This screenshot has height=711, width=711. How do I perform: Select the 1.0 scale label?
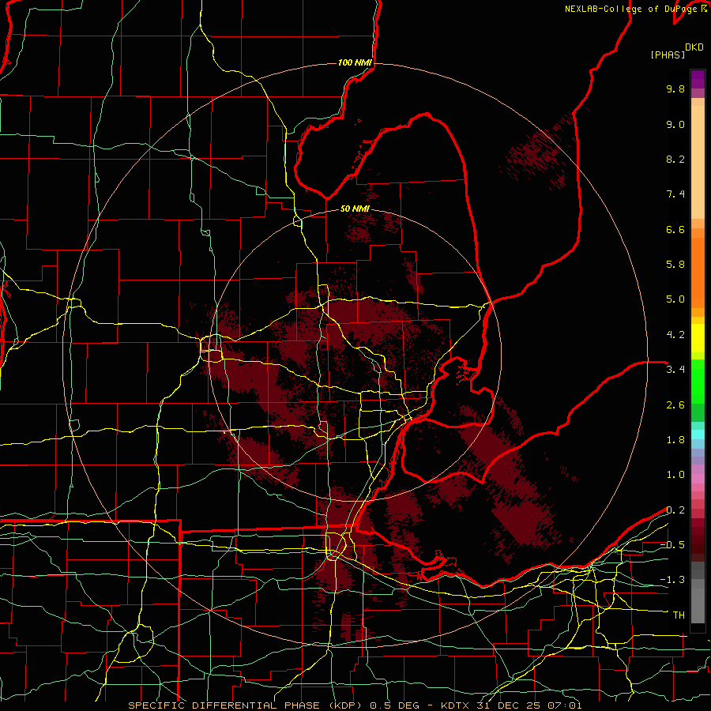click(675, 475)
